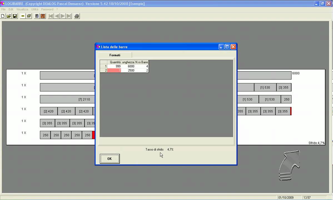Print using the printer toolbar icon
The height and width of the screenshot is (200, 333).
click(77, 16)
